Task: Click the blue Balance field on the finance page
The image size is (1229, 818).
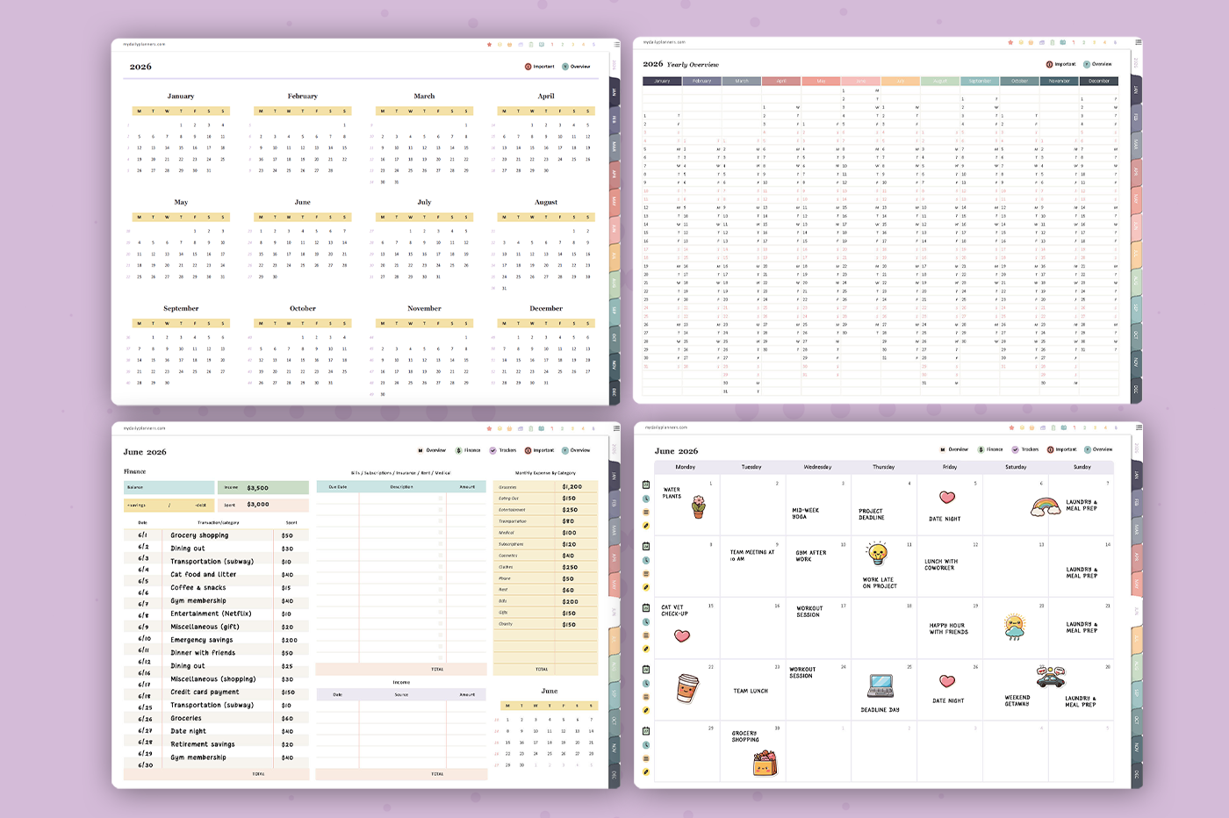Action: click(169, 487)
